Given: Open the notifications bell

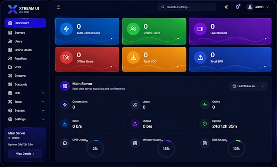Looking at the screenshot, I should pyautogui.click(x=237, y=7).
